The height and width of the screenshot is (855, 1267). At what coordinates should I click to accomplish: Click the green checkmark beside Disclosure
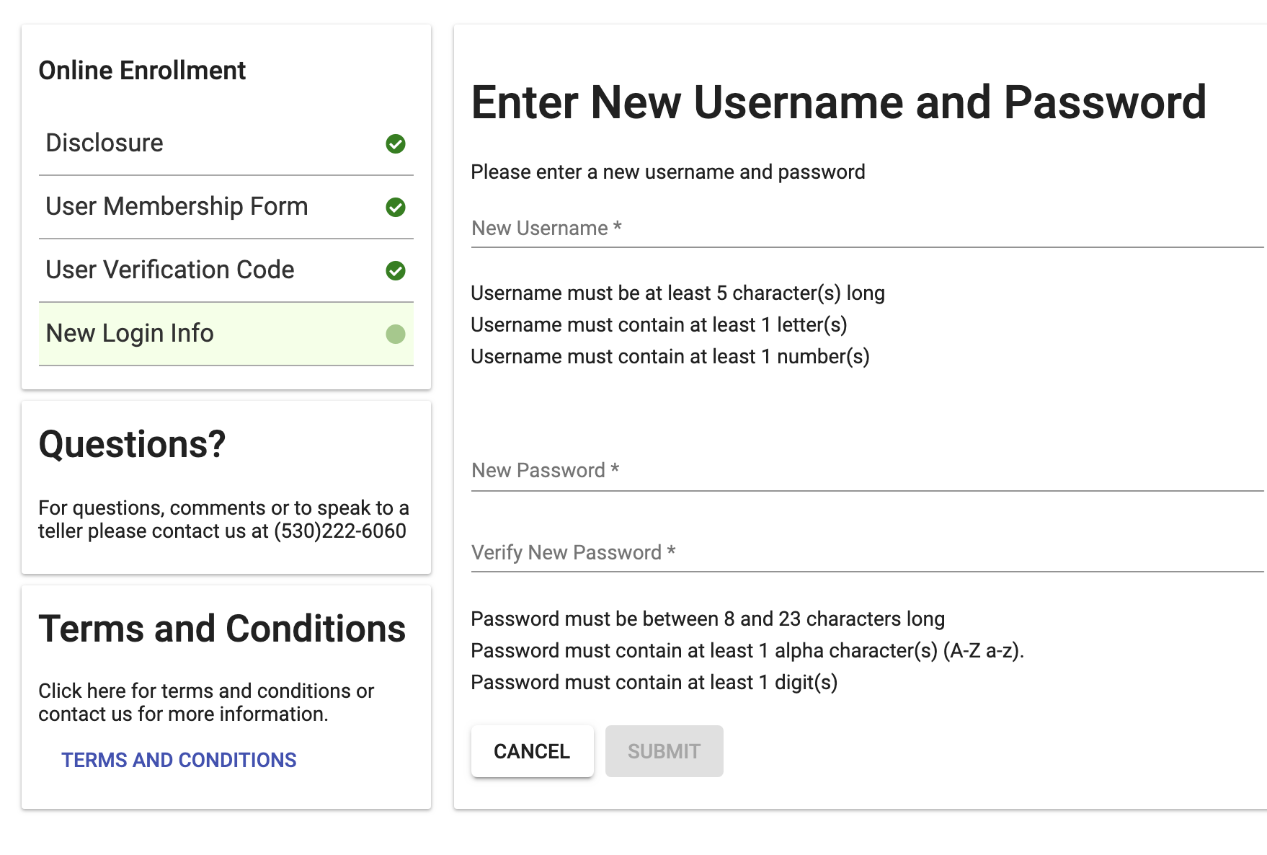click(396, 143)
